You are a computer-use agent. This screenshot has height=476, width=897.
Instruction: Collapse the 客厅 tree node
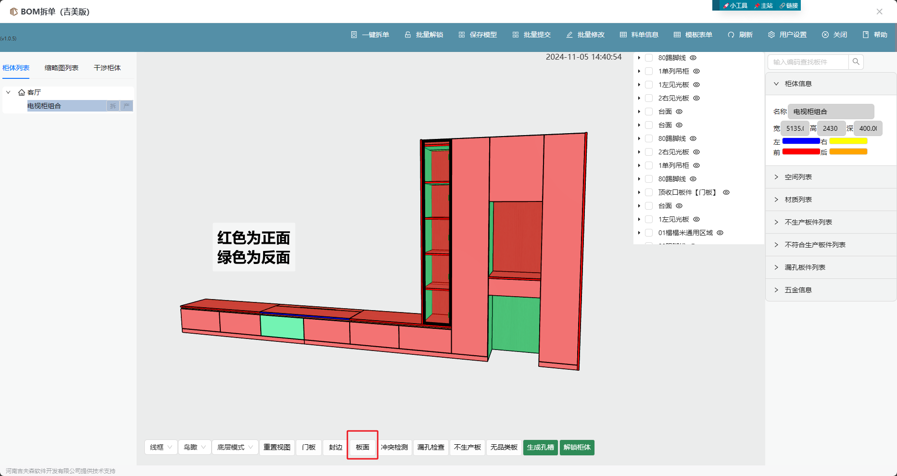[8, 92]
